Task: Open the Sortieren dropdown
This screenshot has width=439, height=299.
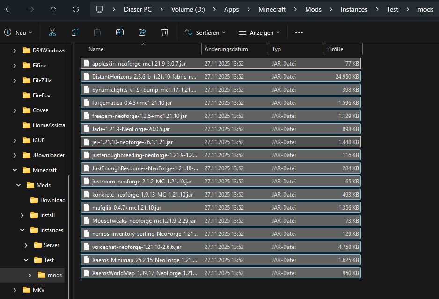Action: coord(205,33)
